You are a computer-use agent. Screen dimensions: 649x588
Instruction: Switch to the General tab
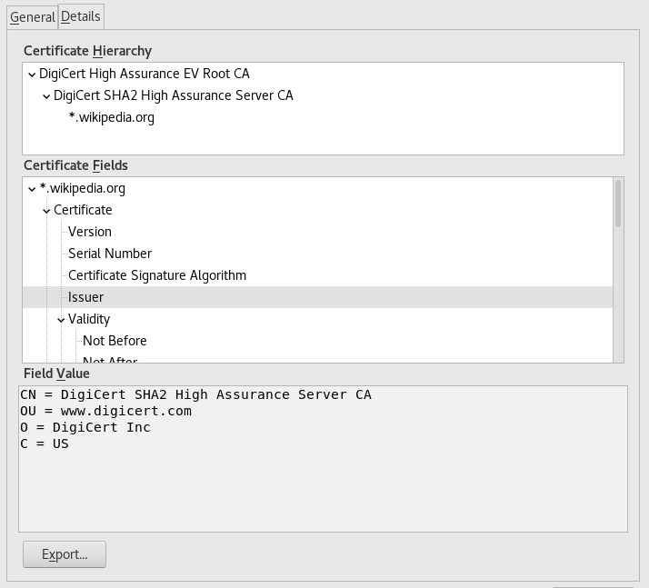[x=33, y=17]
